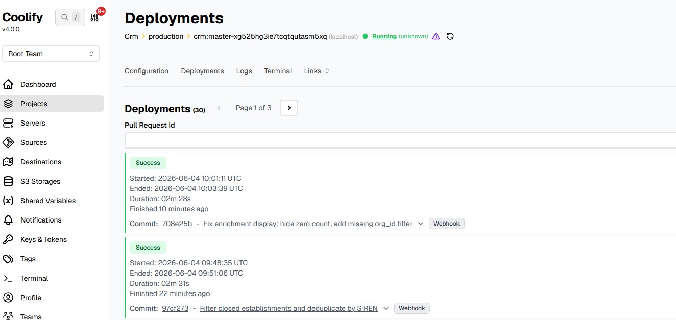Open commit hash 708e25b link

pos(177,224)
